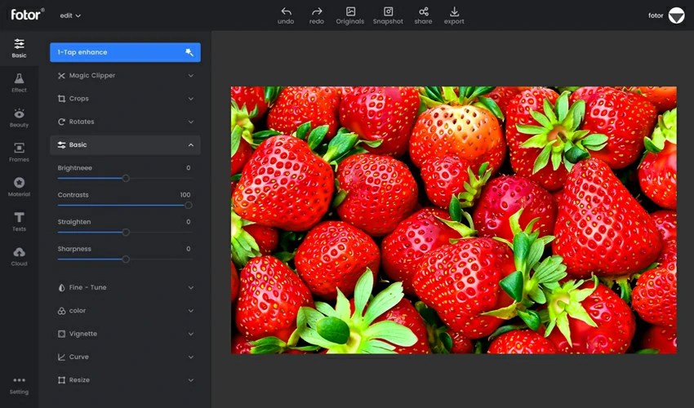The width and height of the screenshot is (694, 408).
Task: Click the color palette icon
Action: (x=61, y=311)
